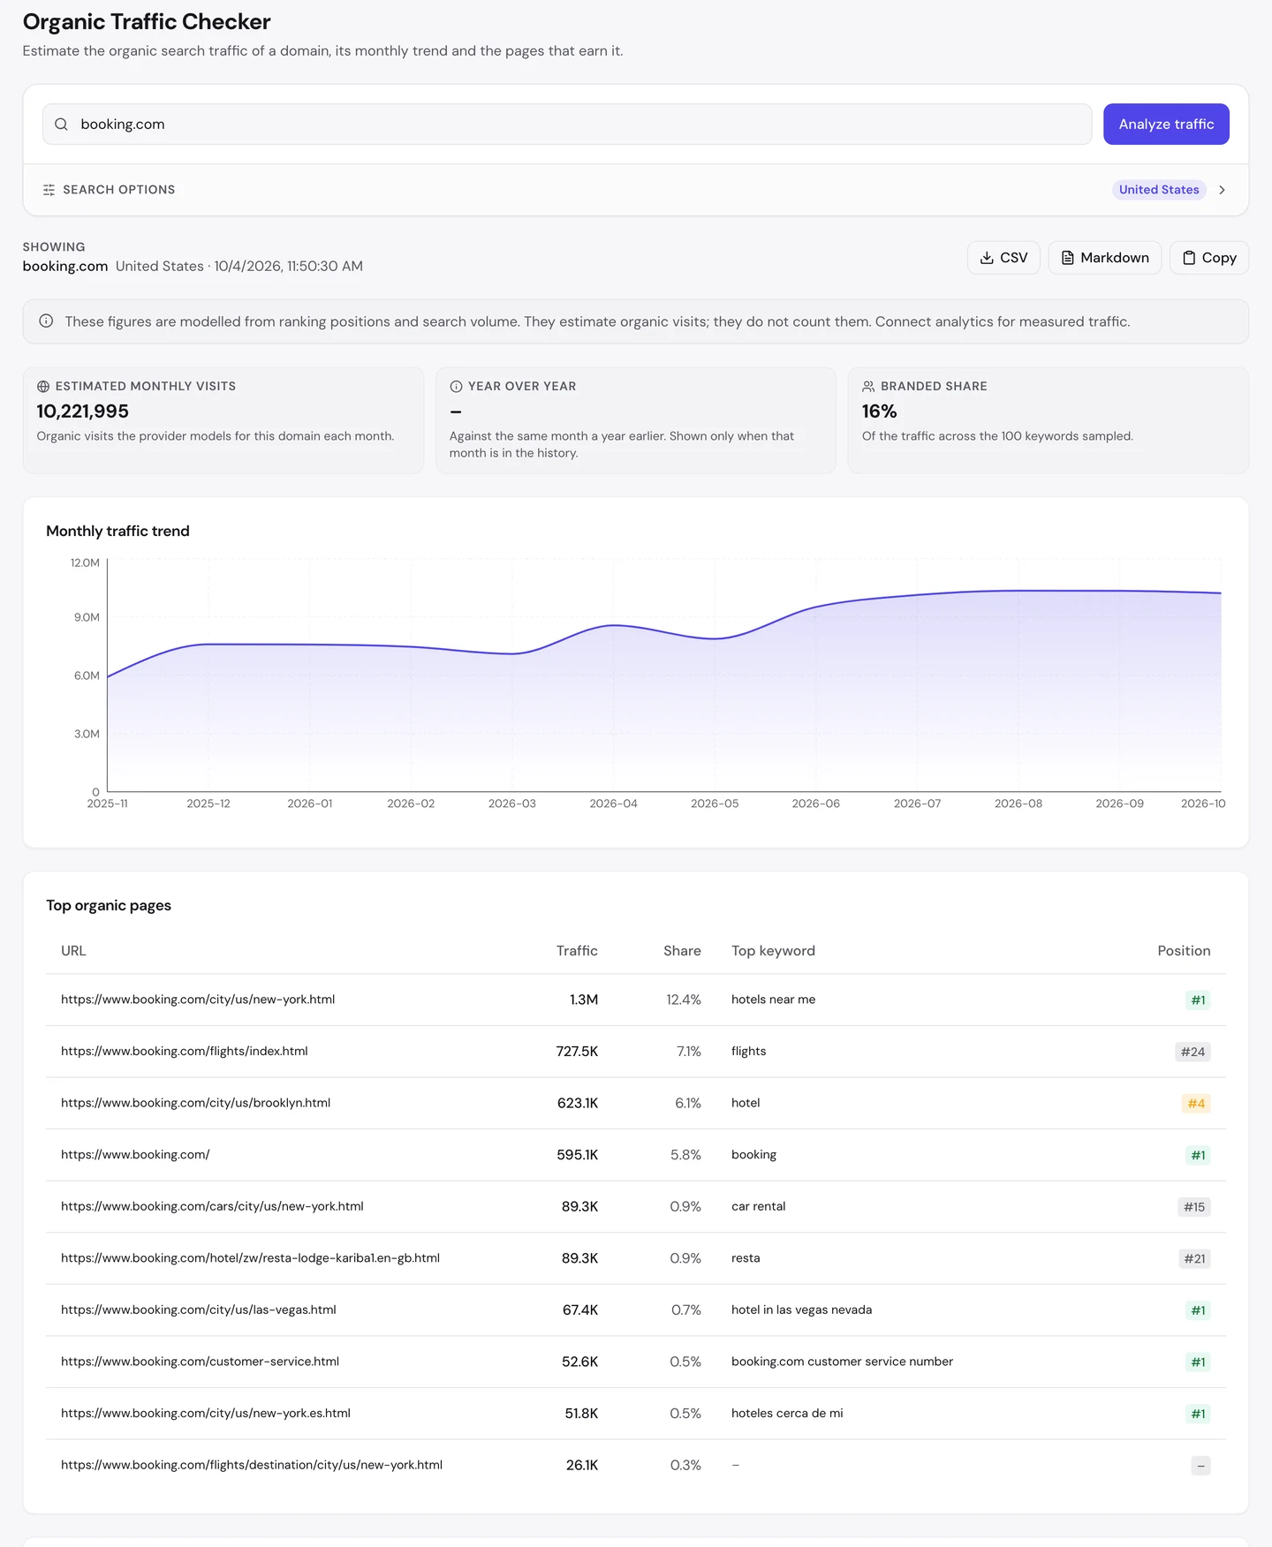Select the 10,221,995 monthly visits value
The height and width of the screenshot is (1547, 1272).
click(x=83, y=411)
